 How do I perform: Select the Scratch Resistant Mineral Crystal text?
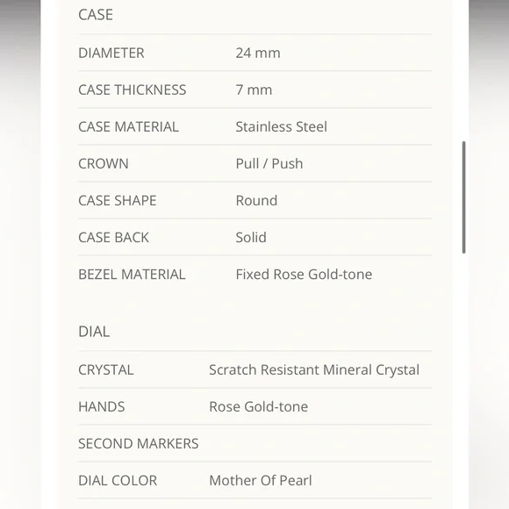tap(314, 369)
